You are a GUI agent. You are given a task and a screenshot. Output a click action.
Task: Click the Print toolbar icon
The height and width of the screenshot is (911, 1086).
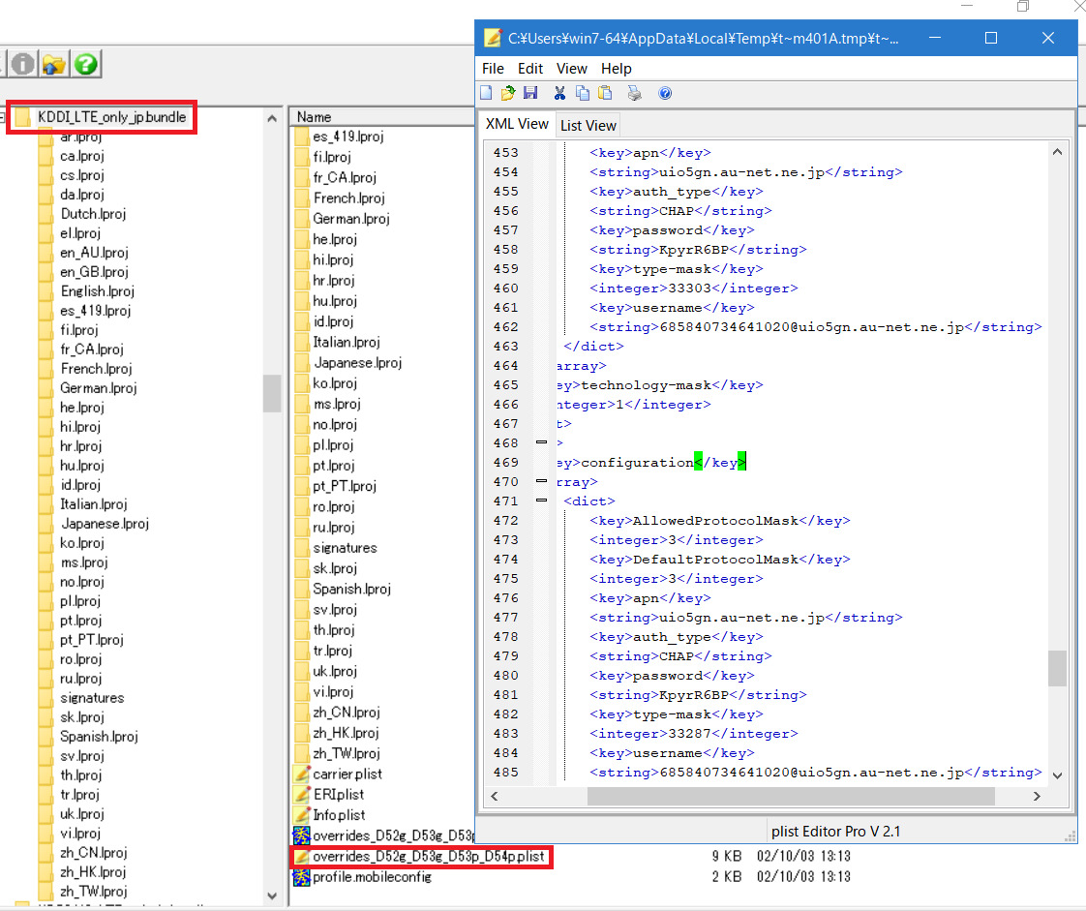coord(634,94)
